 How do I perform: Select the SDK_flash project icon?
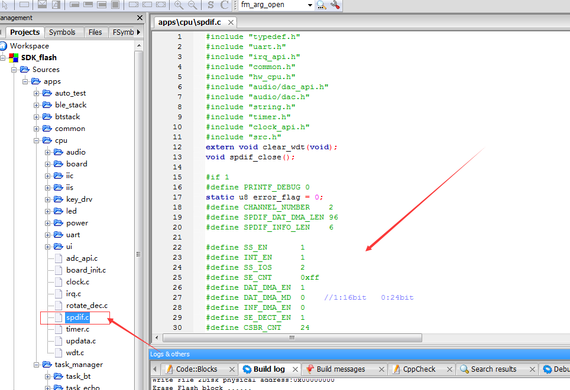(x=14, y=58)
